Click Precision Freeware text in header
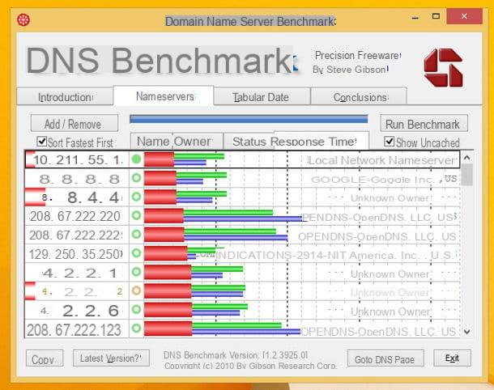 click(357, 55)
